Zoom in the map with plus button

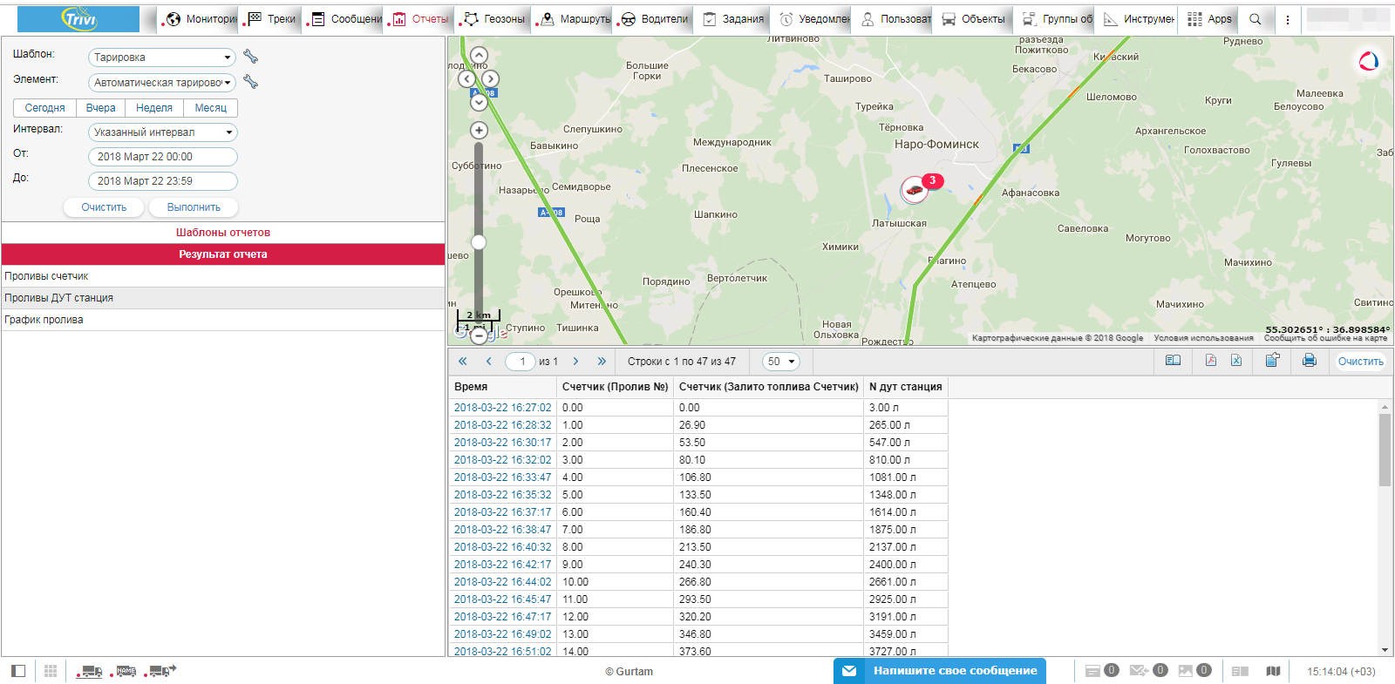[479, 131]
